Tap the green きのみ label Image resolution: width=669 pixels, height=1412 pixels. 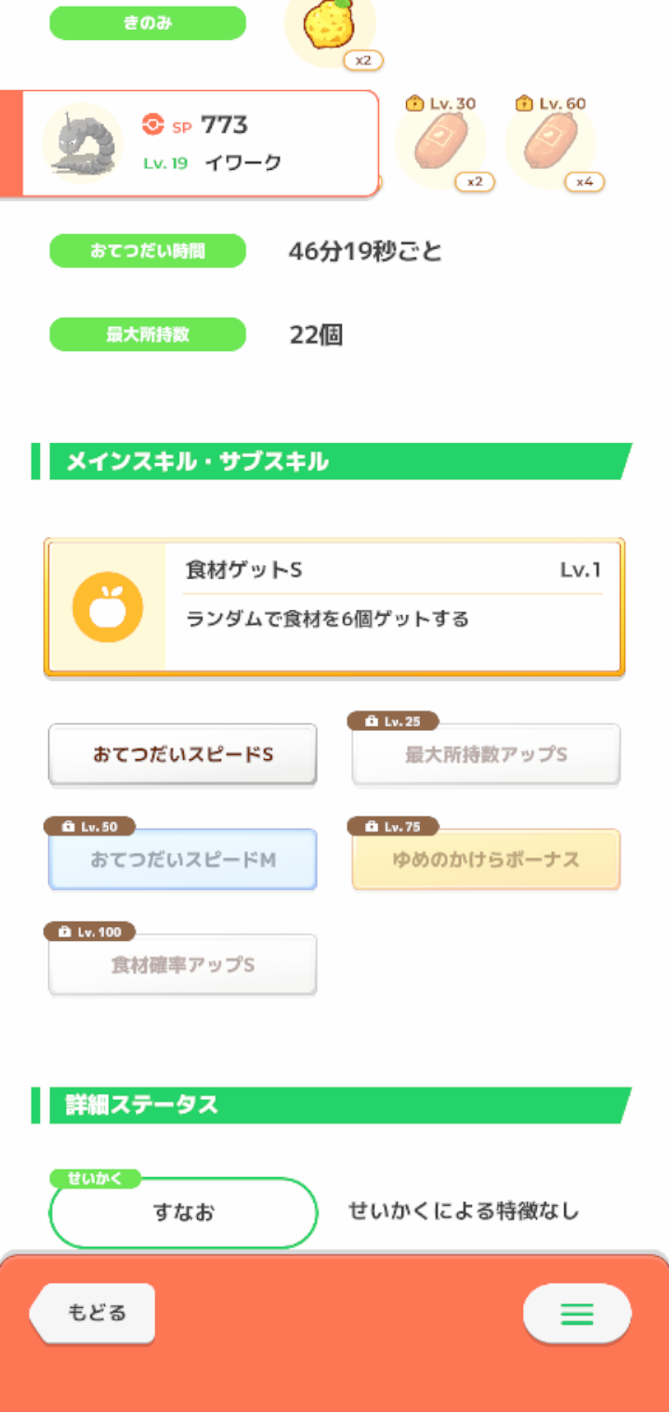coord(148,23)
